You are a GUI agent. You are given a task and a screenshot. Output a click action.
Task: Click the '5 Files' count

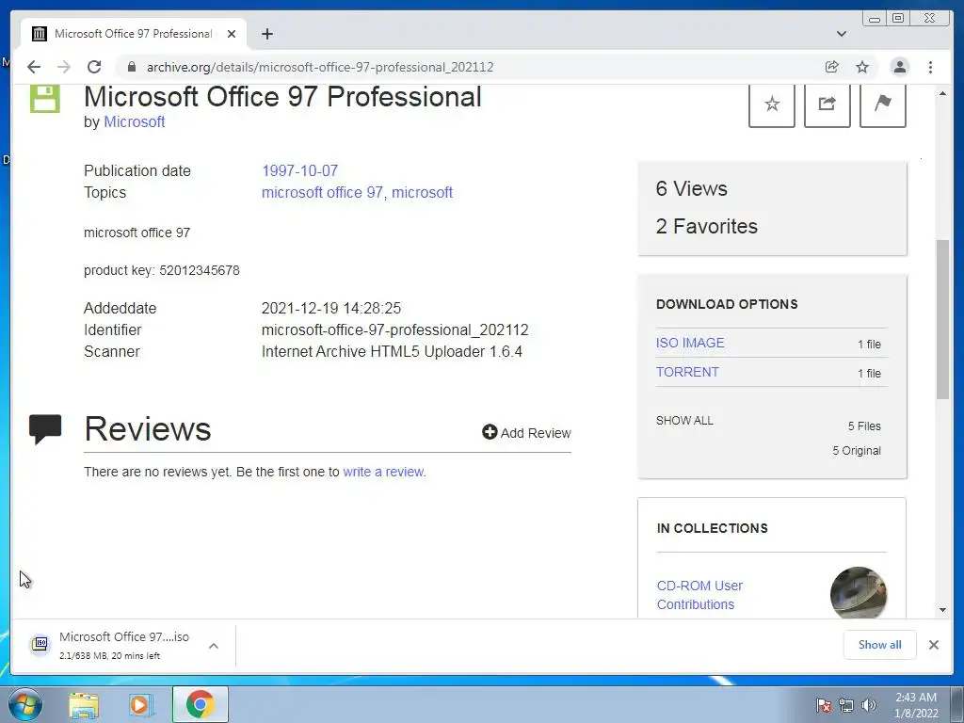coord(864,426)
